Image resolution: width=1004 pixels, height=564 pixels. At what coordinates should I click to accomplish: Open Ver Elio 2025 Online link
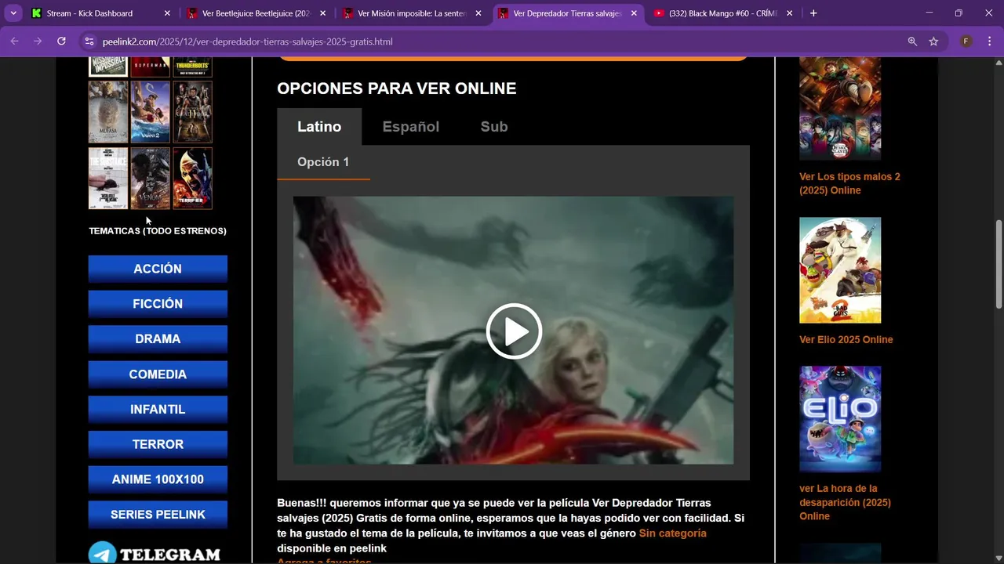[846, 339]
